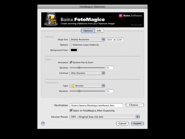Click the Boinx Software logo icon

[x=121, y=15]
